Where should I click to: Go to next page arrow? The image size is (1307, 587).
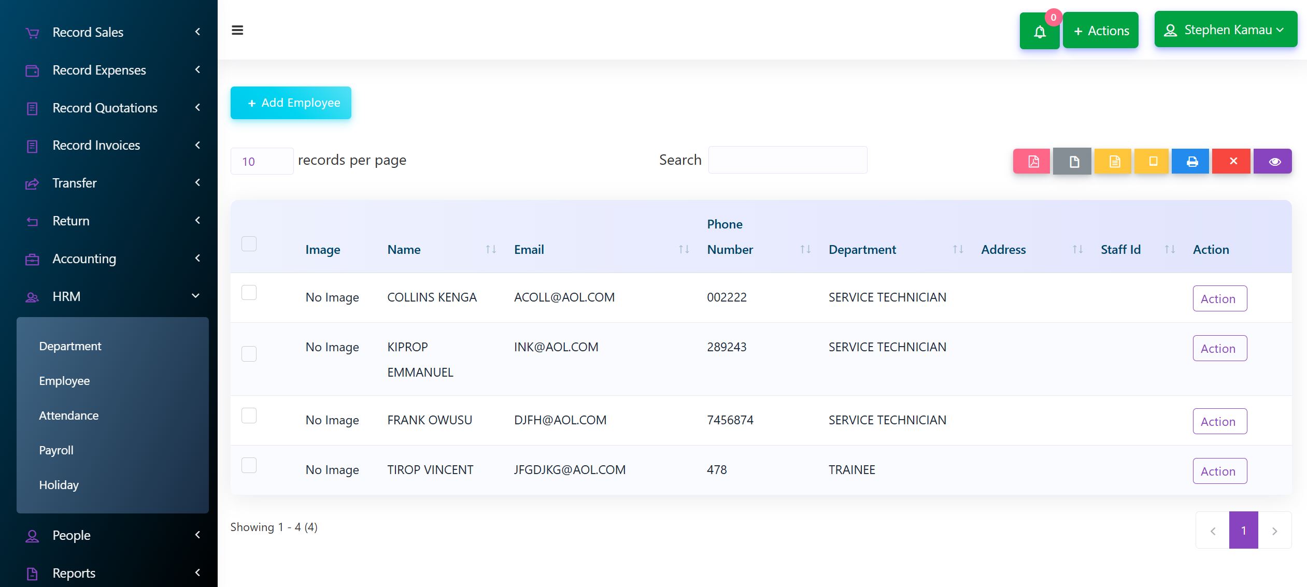click(1274, 531)
